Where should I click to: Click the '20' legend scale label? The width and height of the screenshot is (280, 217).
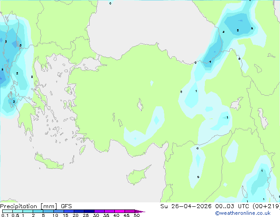pos(76,215)
